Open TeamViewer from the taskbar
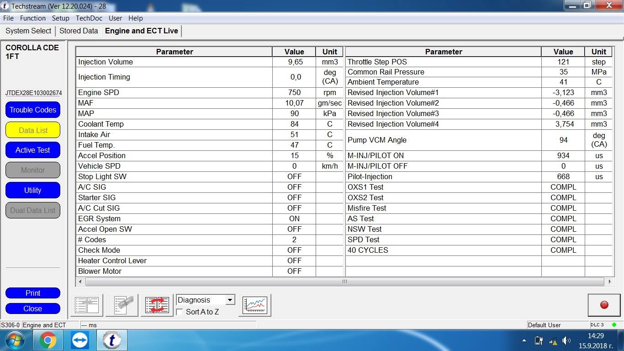624x351 pixels. tap(80, 340)
